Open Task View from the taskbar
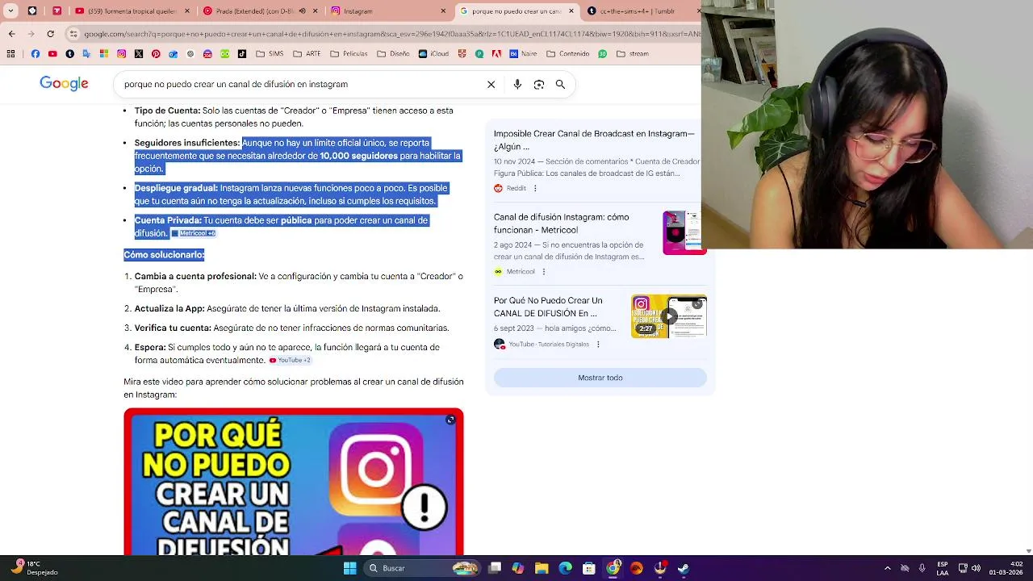The image size is (1033, 581). point(495,568)
